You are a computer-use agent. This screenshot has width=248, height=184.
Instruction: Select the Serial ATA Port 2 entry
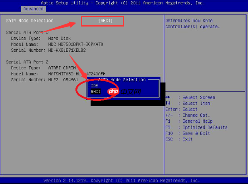(x=27, y=62)
